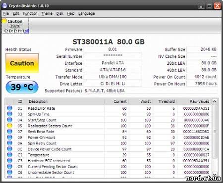Viewport: 223px width, 183px height.
Task: Click the blue status icon for Hardware ECC recovered
Action: click(x=10, y=161)
